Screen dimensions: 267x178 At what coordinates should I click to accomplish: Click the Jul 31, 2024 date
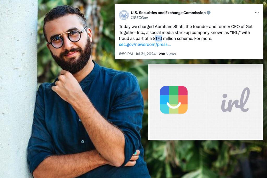pos(145,54)
